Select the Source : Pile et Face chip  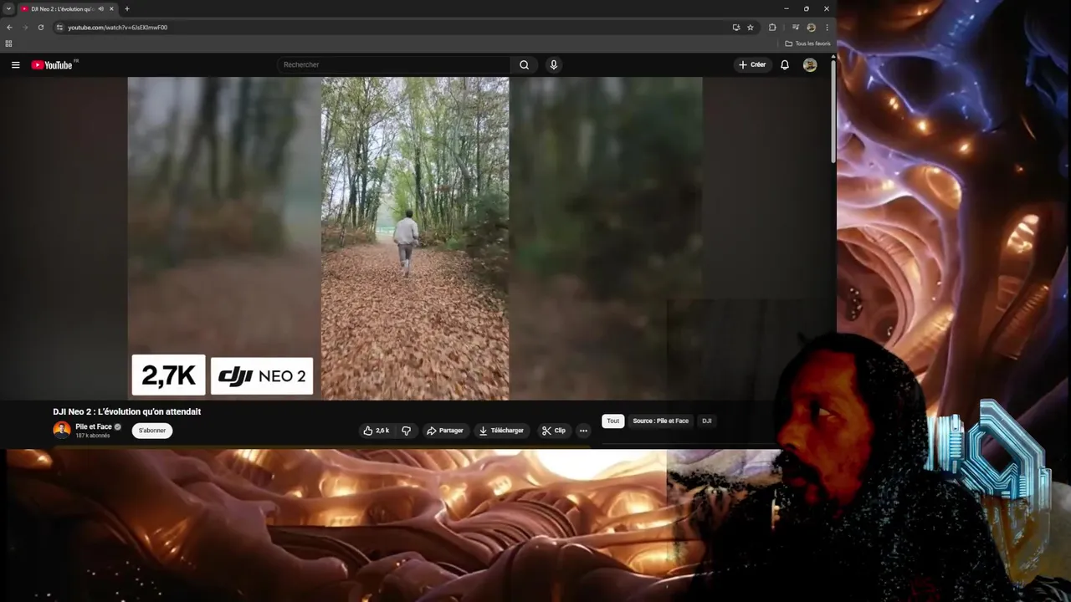tap(660, 421)
